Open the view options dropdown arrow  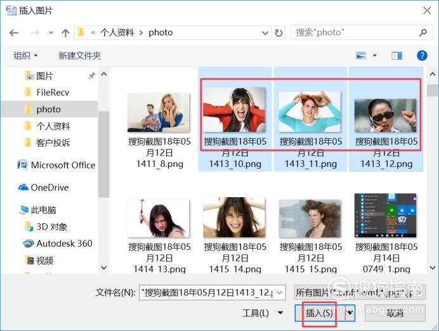point(374,55)
